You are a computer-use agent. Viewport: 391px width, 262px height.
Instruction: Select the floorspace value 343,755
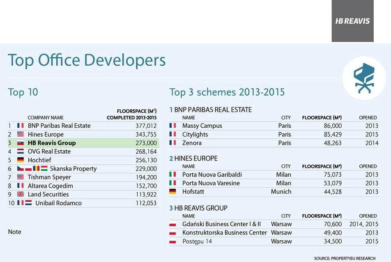146,135
